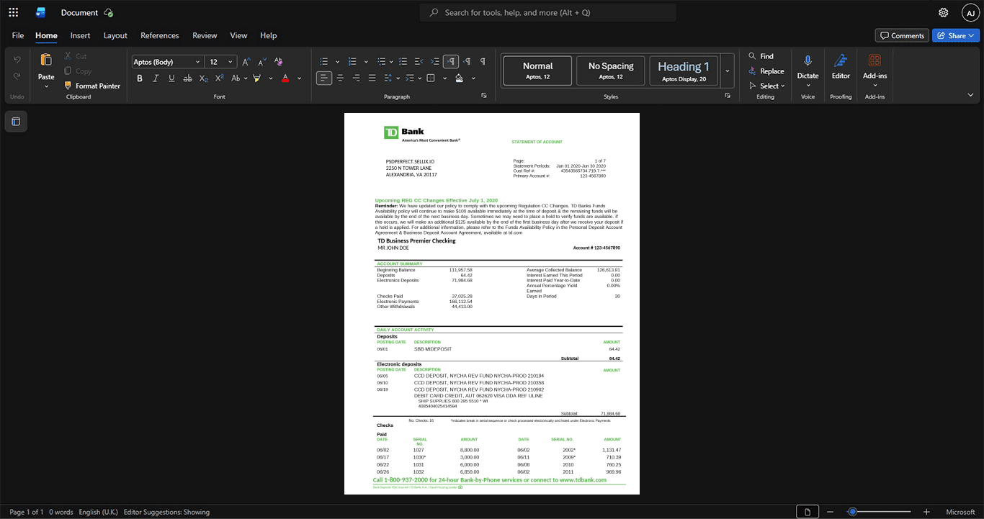This screenshot has width=984, height=519.
Task: Apply yellow text highlight color
Action: (257, 78)
